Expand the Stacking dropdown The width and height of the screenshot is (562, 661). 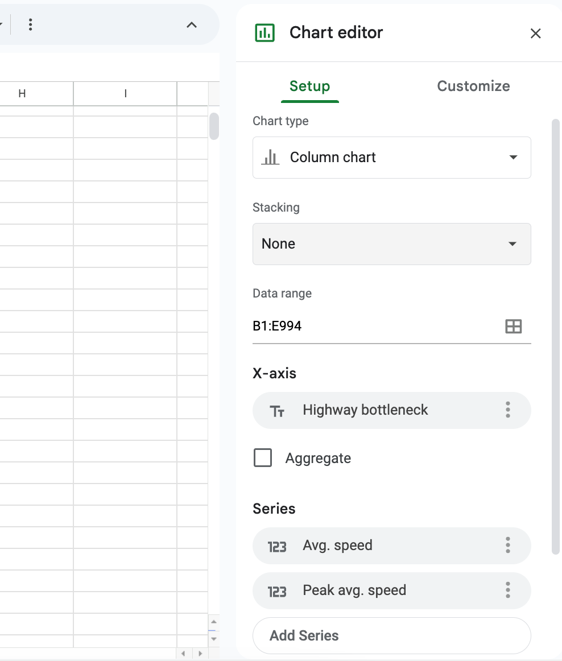coord(391,244)
